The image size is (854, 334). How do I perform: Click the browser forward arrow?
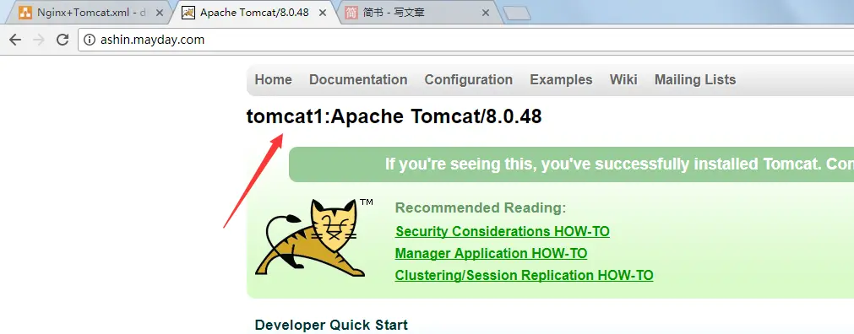[x=39, y=40]
